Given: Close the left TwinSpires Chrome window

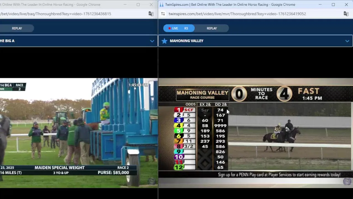Looking at the screenshot, I should [x=151, y=4].
